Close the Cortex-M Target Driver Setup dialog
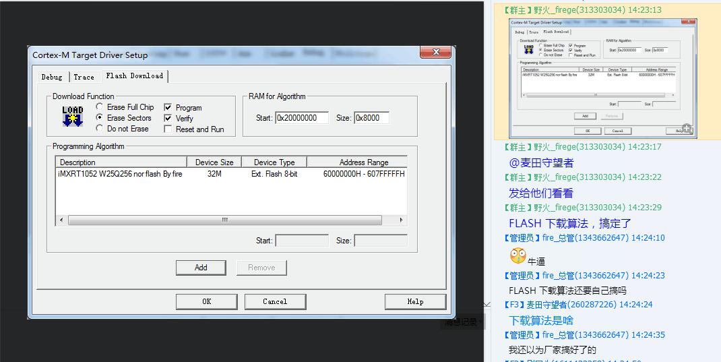This screenshot has width=721, height=362. (435, 52)
